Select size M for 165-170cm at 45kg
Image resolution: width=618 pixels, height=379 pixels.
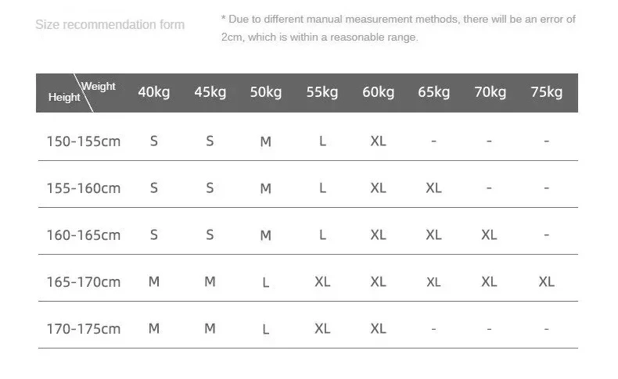point(210,282)
